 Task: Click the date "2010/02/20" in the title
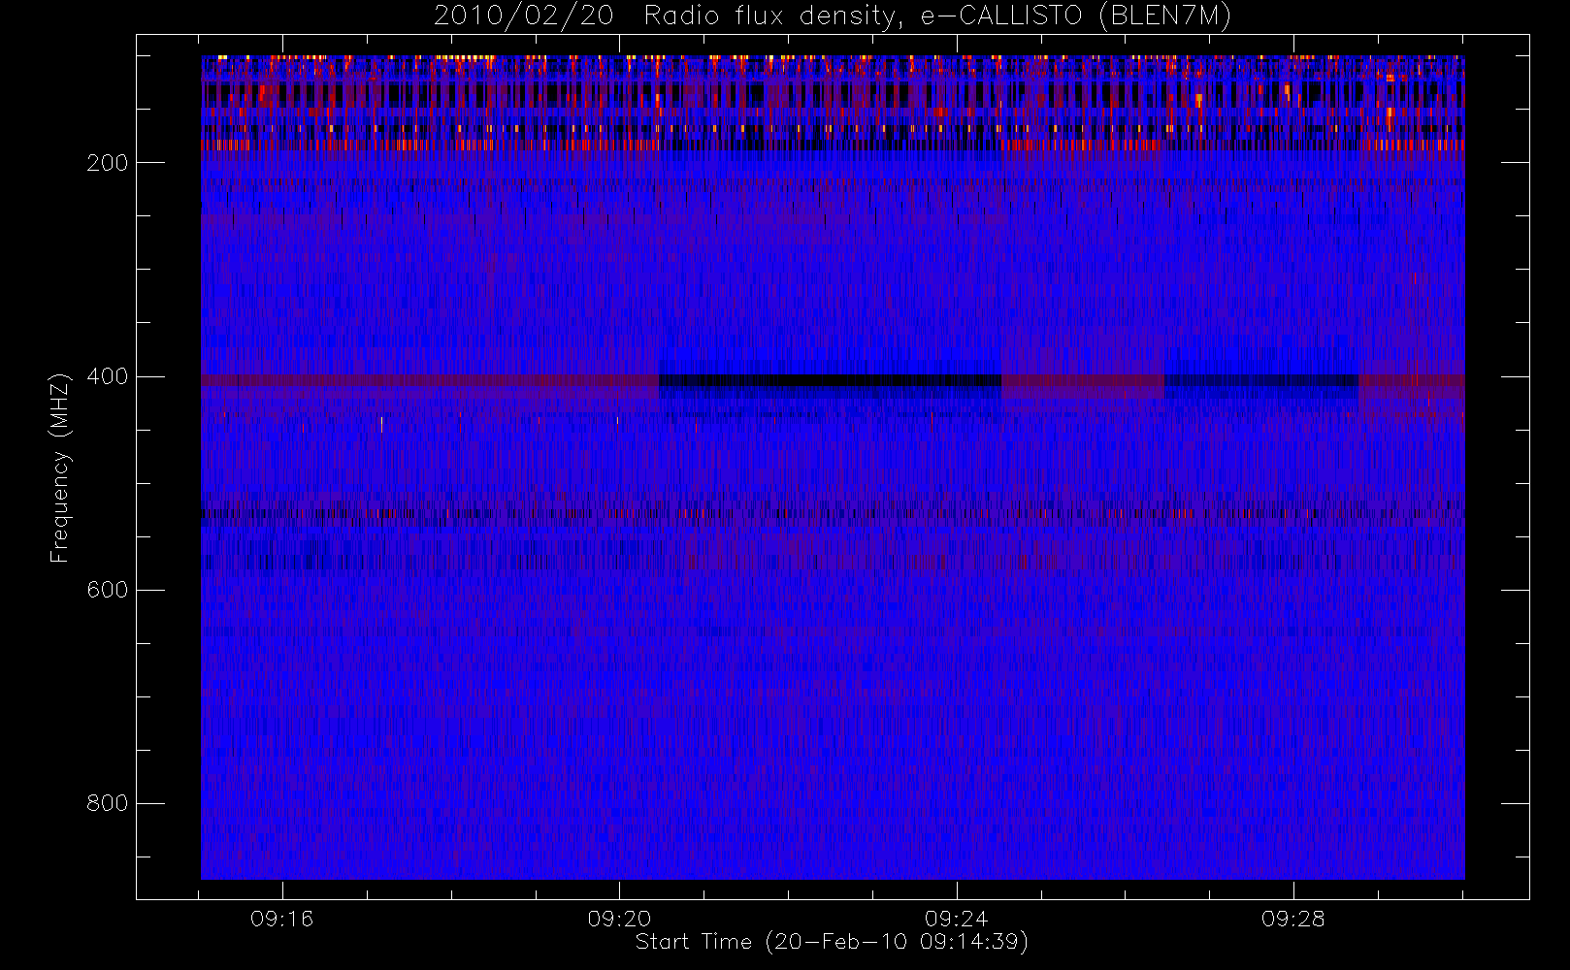(523, 16)
